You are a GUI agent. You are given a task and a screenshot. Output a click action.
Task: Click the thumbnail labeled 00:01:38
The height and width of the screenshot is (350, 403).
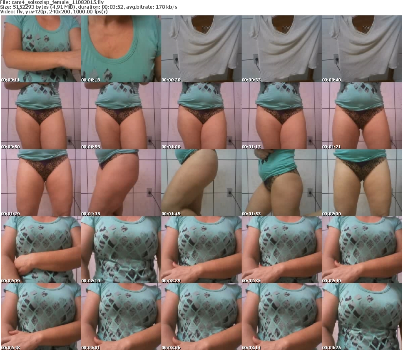click(121, 183)
